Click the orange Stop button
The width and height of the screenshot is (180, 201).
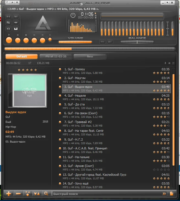(26, 40)
